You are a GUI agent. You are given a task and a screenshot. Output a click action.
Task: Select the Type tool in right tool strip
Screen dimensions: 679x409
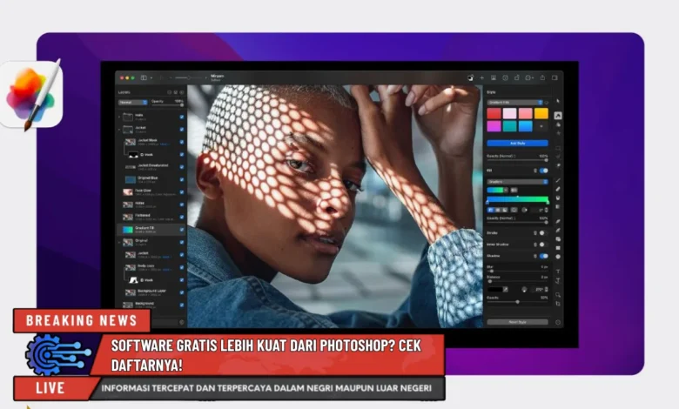tap(558, 272)
